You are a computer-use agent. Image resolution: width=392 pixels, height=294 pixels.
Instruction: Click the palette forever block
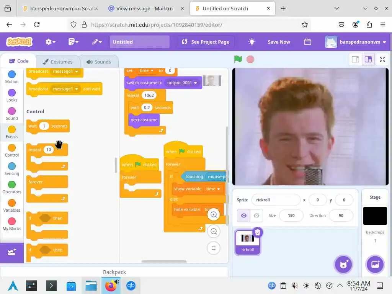[47, 189]
